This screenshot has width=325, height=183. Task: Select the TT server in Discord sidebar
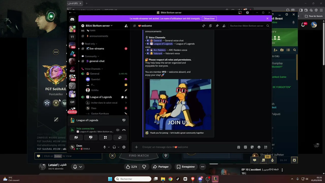72,37
